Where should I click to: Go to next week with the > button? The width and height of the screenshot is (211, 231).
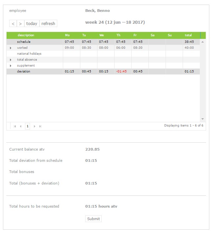click(x=21, y=23)
